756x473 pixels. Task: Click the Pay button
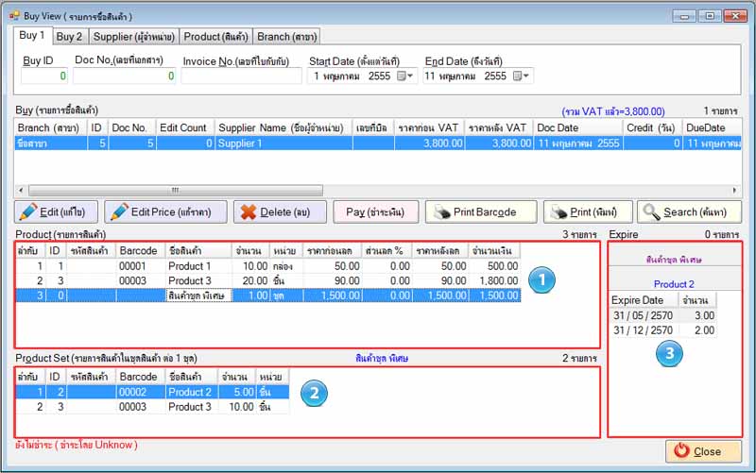(375, 211)
